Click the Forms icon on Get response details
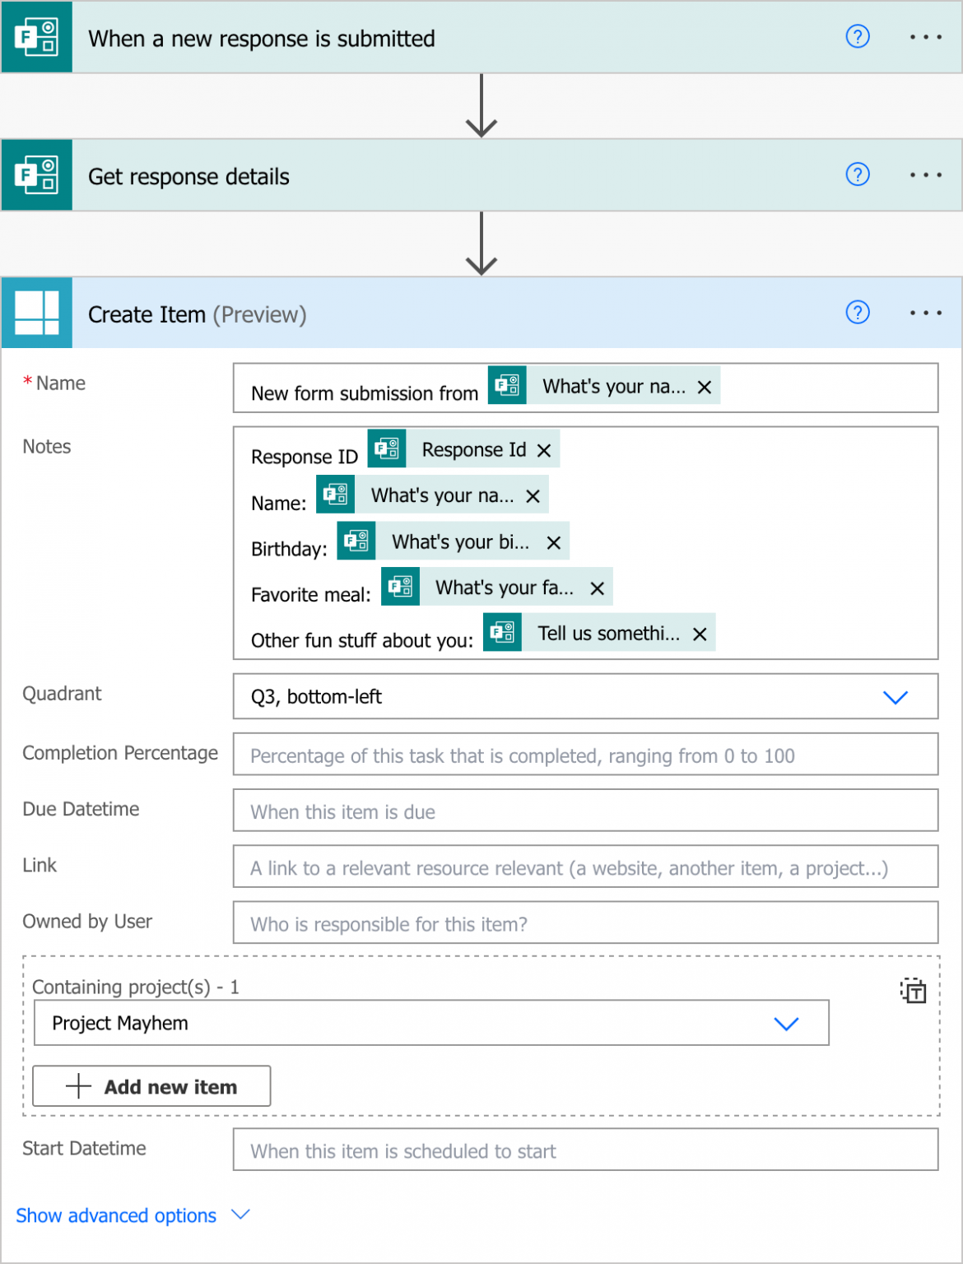Screen dimensions: 963x1264 click(x=37, y=175)
